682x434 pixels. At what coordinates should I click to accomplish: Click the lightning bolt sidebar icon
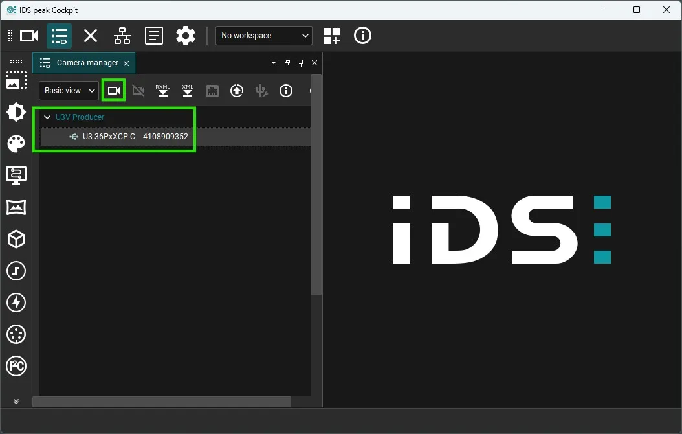pyautogui.click(x=16, y=303)
